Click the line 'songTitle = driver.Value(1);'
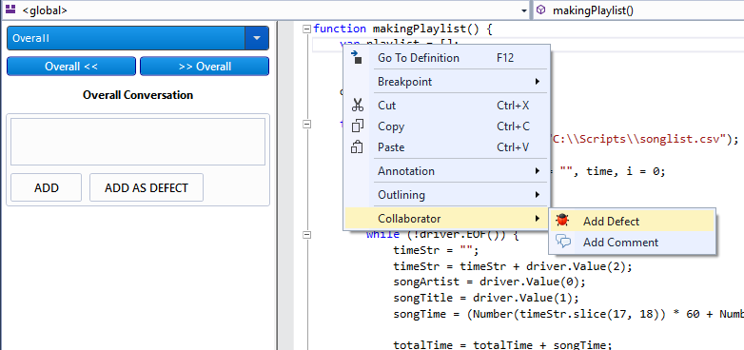Viewport: 744px width, 350px height. coord(486,298)
